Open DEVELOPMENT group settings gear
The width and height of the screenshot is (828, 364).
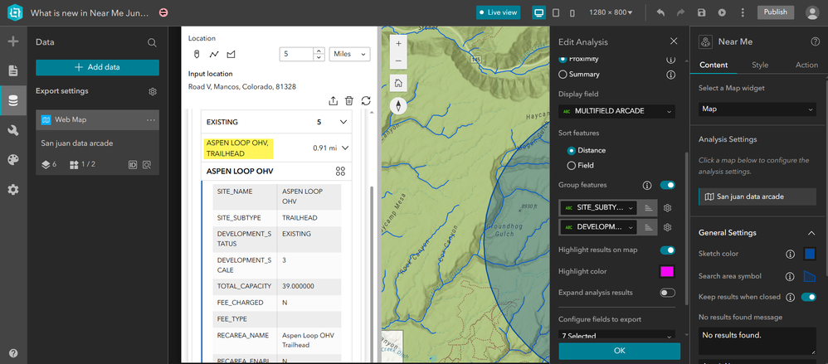click(x=668, y=227)
